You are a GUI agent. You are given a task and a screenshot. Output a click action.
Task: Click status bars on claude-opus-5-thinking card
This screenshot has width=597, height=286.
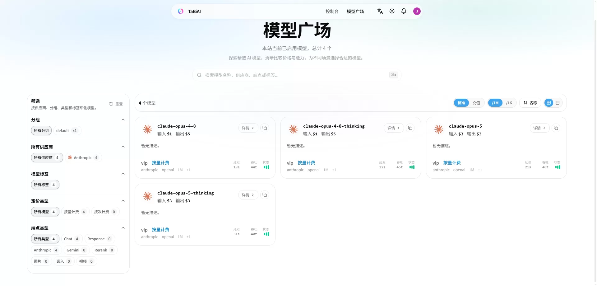266,234
